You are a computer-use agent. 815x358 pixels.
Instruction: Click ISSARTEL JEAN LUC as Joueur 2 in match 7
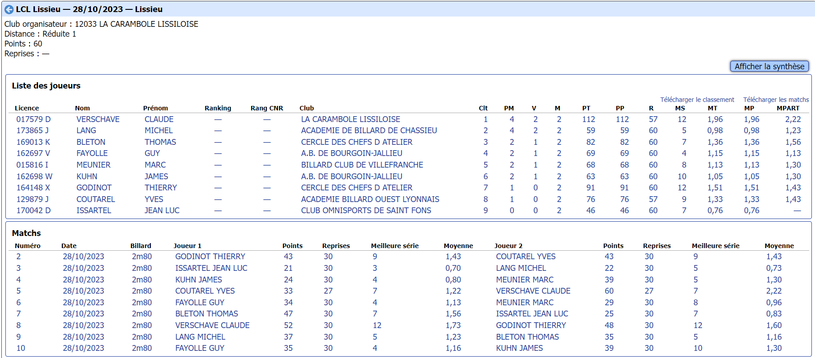point(532,314)
